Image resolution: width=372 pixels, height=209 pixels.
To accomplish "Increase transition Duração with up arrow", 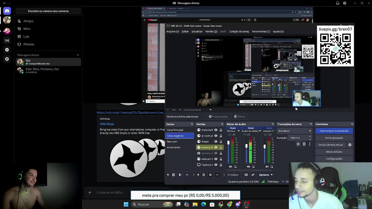I will [x=310, y=137].
